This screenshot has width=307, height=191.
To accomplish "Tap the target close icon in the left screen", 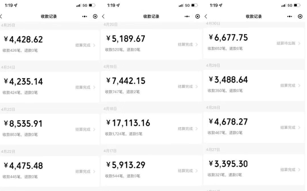I will click(95, 16).
